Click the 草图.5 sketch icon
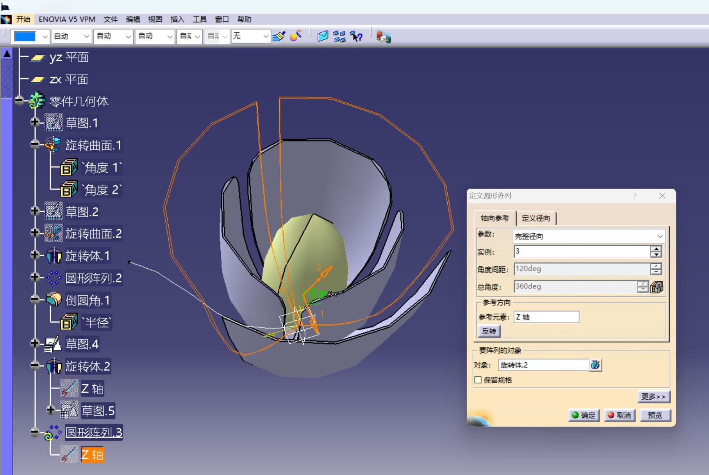709x475 pixels. pos(69,410)
